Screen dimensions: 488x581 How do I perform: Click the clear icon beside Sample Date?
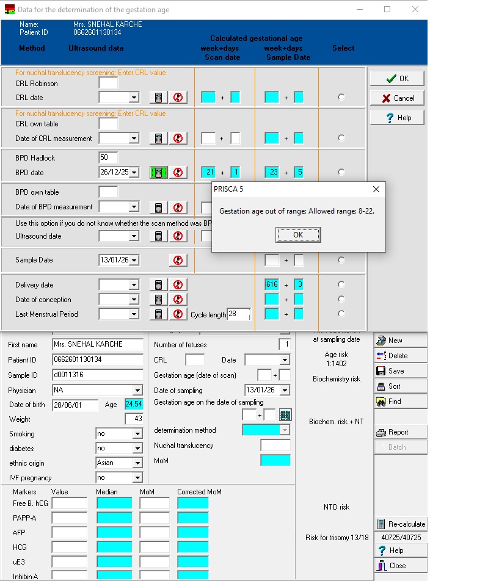click(x=178, y=261)
